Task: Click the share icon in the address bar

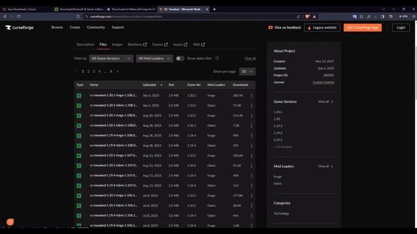Action: coord(298,16)
